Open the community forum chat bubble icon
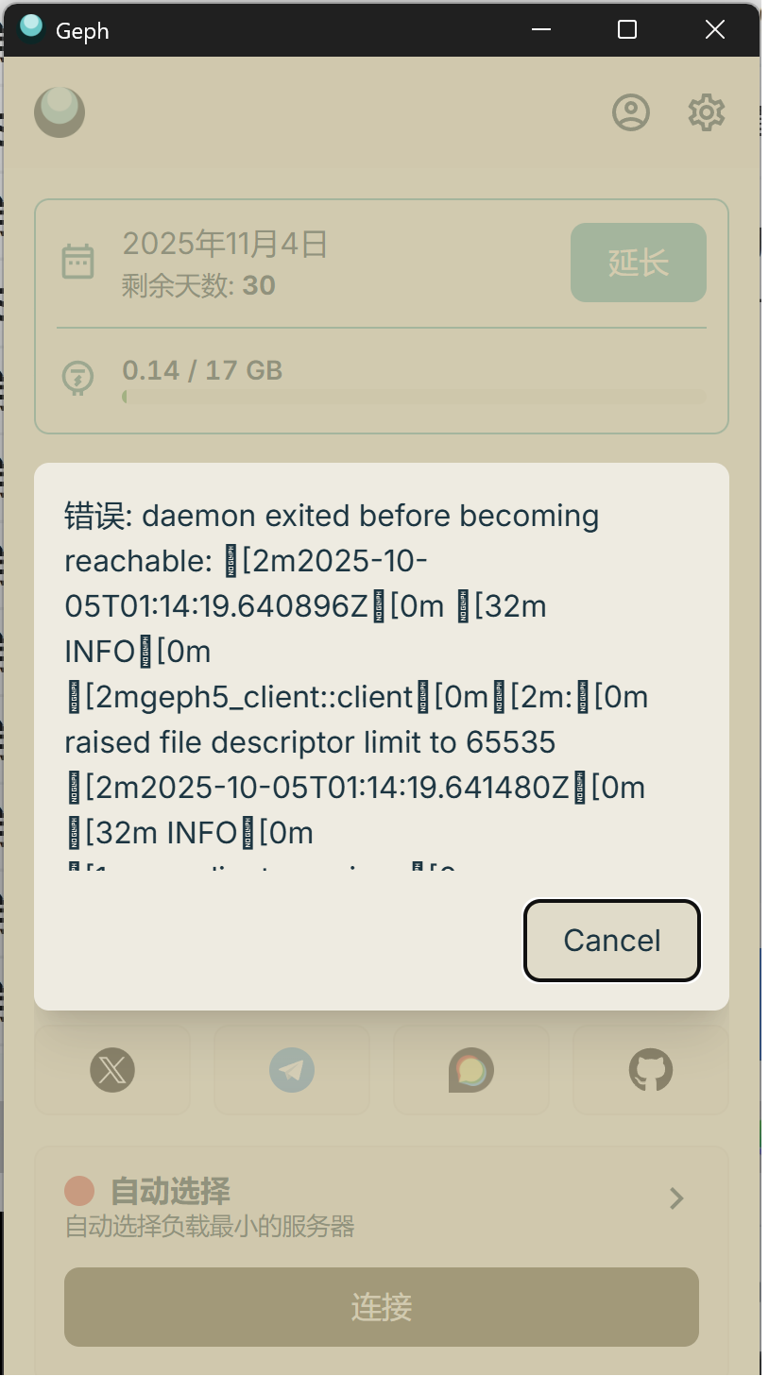The width and height of the screenshot is (769, 1393). tap(471, 1070)
